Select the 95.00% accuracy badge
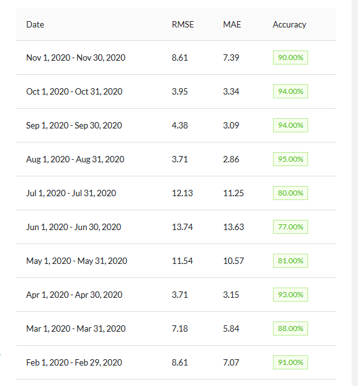Image resolution: width=358 pixels, height=386 pixels. pos(290,159)
